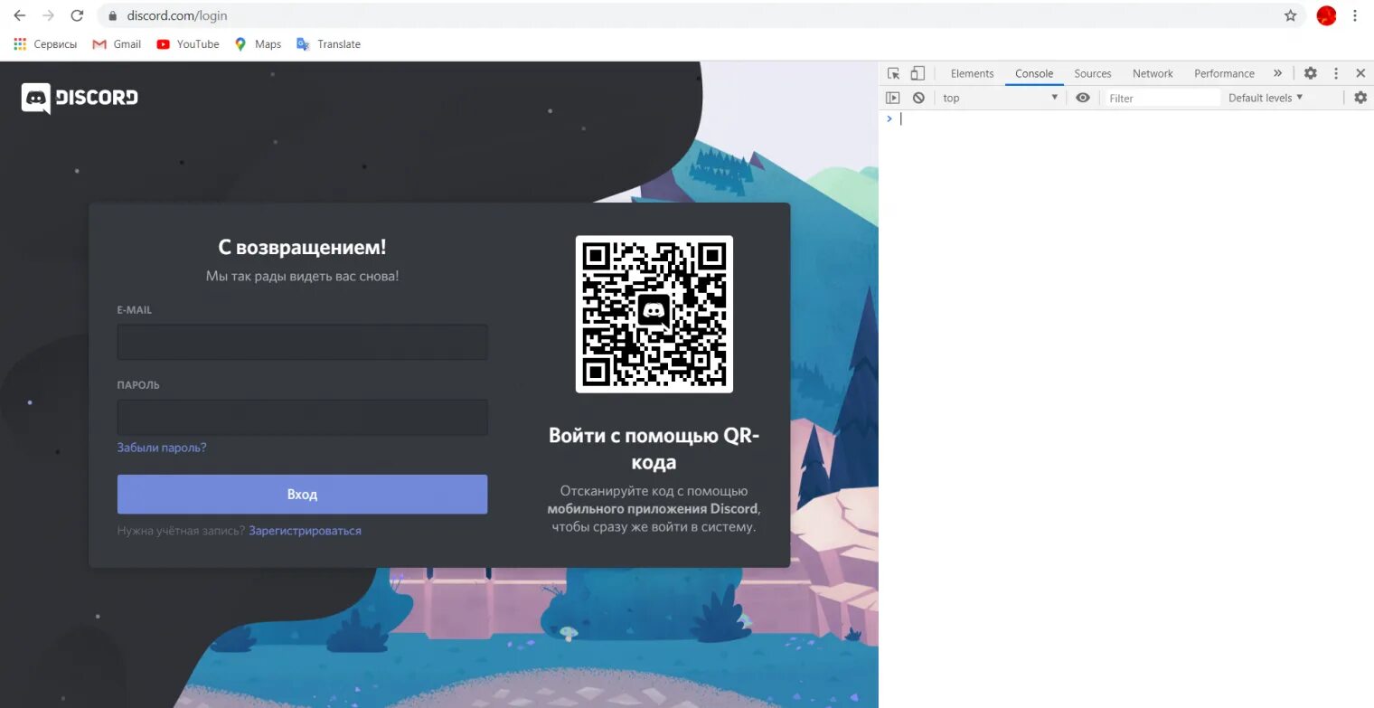
Task: Click the Забыли пароль? link
Action: coord(162,448)
